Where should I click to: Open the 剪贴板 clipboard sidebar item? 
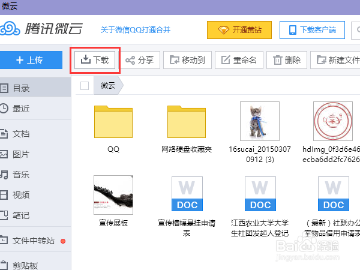click(x=35, y=265)
